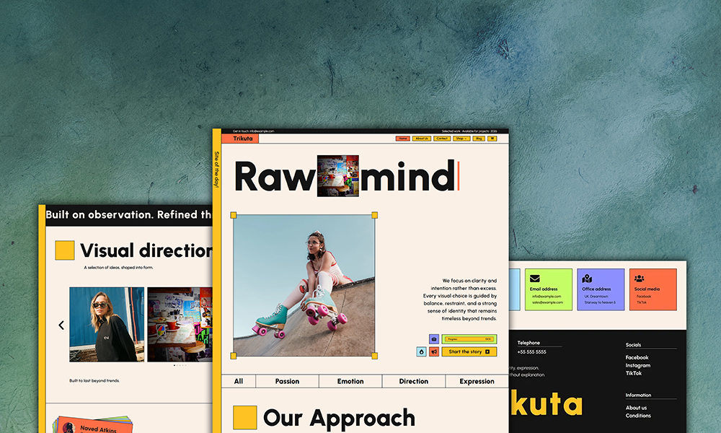The height and width of the screenshot is (433, 721).
Task: Click the top-left yellow handle of the hero image
Action: point(234,215)
